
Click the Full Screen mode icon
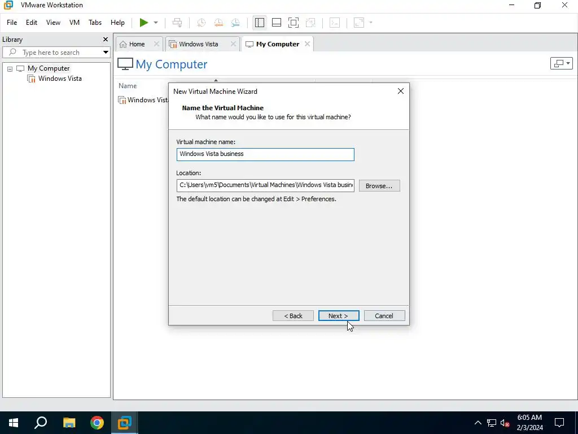(x=294, y=23)
